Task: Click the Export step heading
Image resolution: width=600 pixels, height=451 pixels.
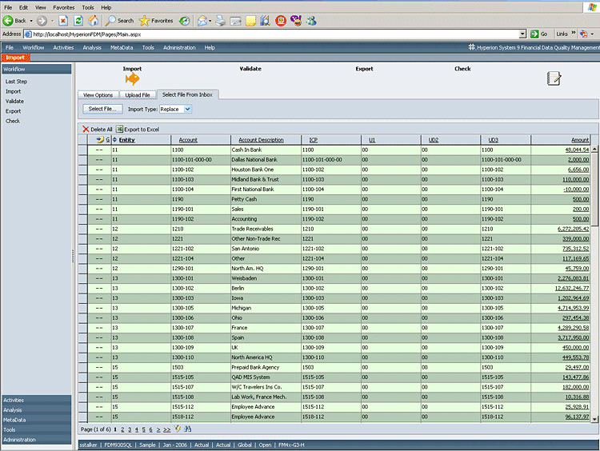Action: [x=364, y=69]
